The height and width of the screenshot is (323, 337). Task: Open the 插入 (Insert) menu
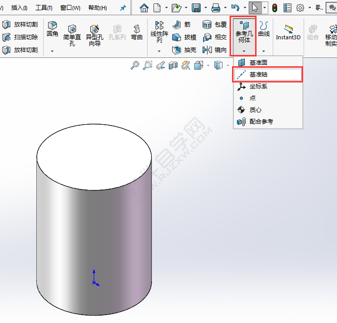(x=19, y=8)
